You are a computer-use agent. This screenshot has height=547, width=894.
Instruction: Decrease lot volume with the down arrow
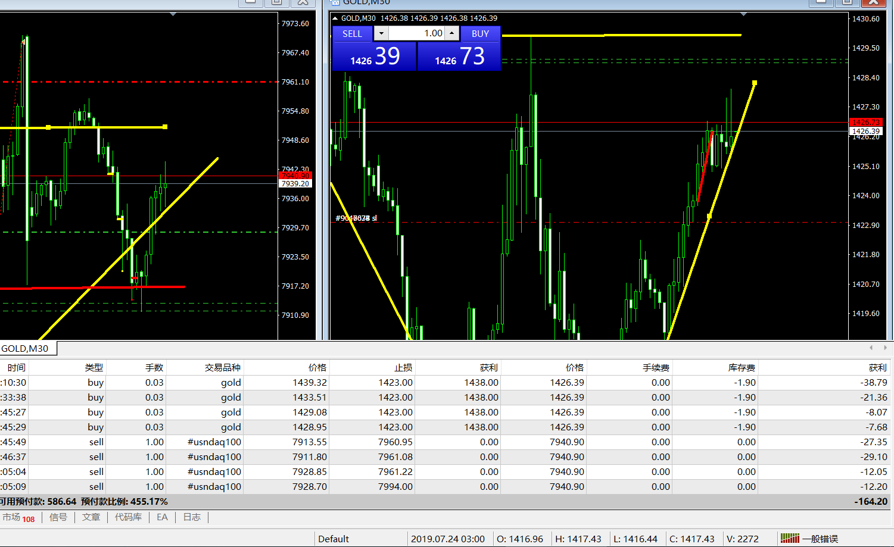pos(381,33)
